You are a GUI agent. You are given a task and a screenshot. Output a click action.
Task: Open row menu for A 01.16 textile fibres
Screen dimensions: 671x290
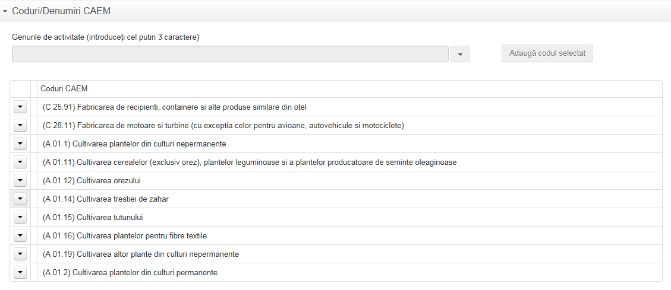[20, 235]
